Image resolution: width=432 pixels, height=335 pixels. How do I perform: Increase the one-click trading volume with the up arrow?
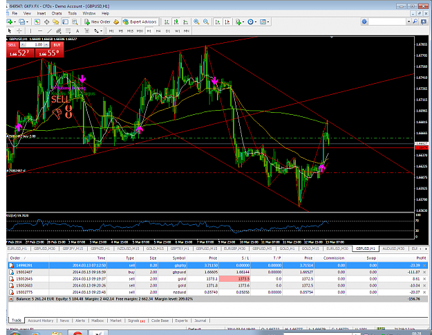click(46, 45)
